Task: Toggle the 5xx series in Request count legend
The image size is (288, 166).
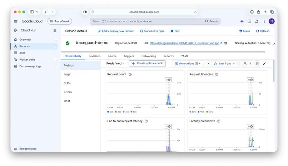Action: click(x=133, y=112)
